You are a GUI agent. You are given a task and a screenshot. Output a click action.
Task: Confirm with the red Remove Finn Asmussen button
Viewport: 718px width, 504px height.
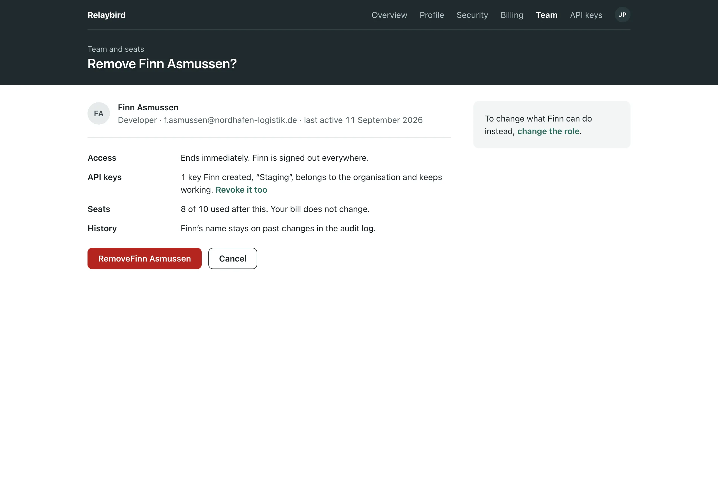point(144,258)
